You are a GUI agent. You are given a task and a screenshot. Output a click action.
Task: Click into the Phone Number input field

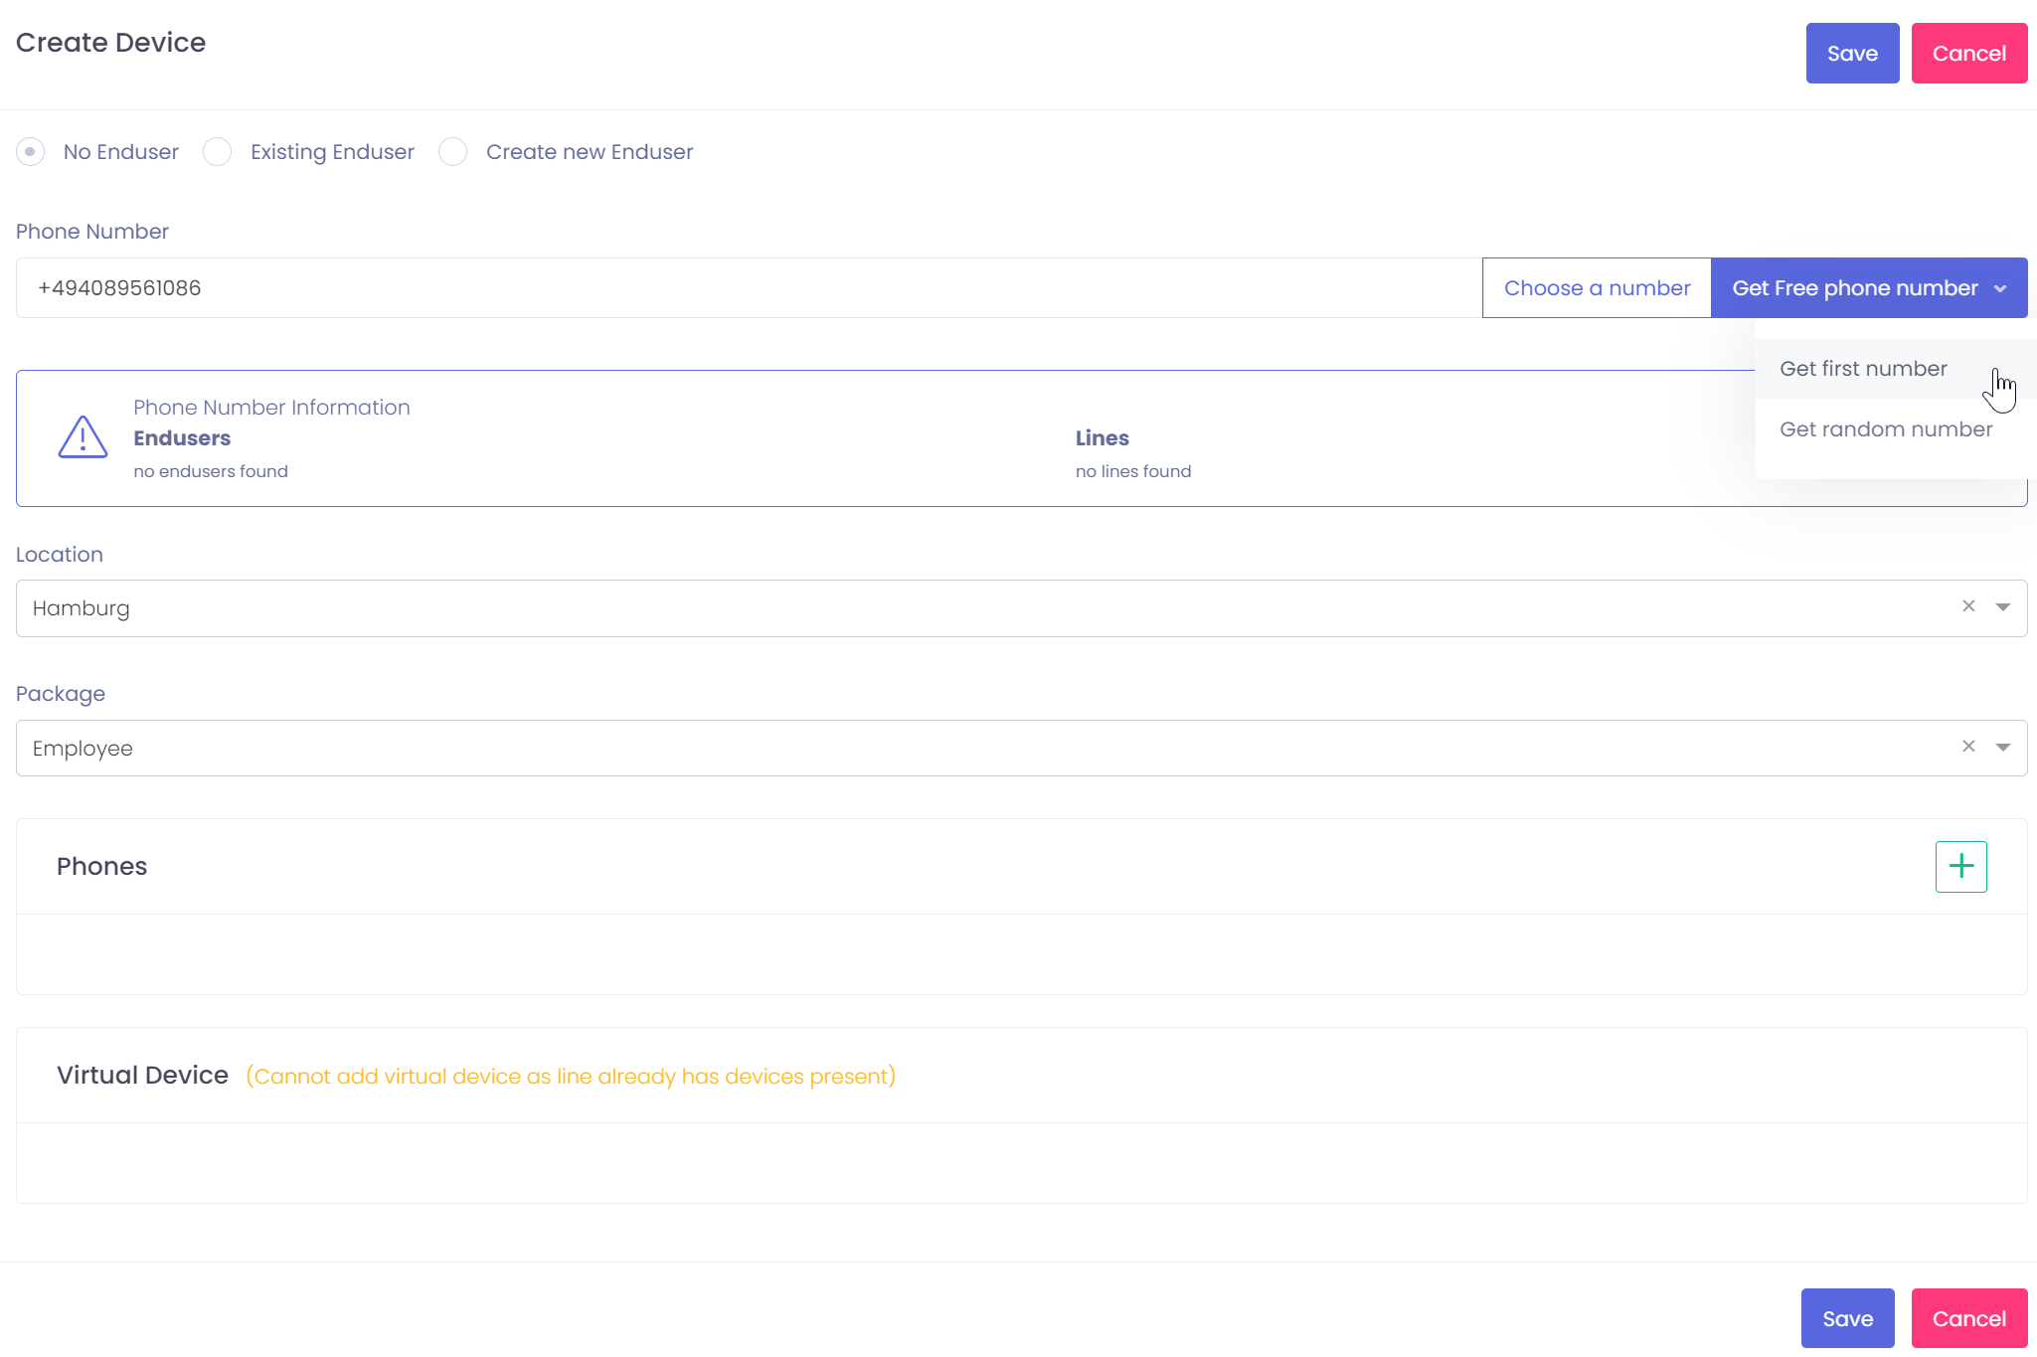(746, 288)
